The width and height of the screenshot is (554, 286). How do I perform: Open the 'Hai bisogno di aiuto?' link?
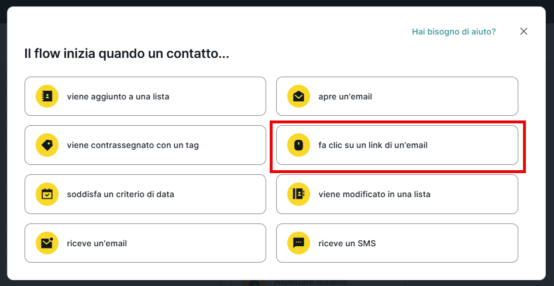pyautogui.click(x=453, y=32)
